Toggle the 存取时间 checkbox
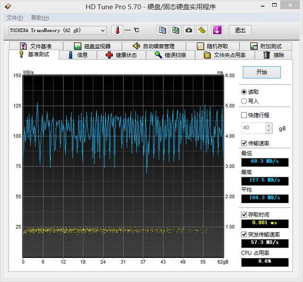 point(244,215)
